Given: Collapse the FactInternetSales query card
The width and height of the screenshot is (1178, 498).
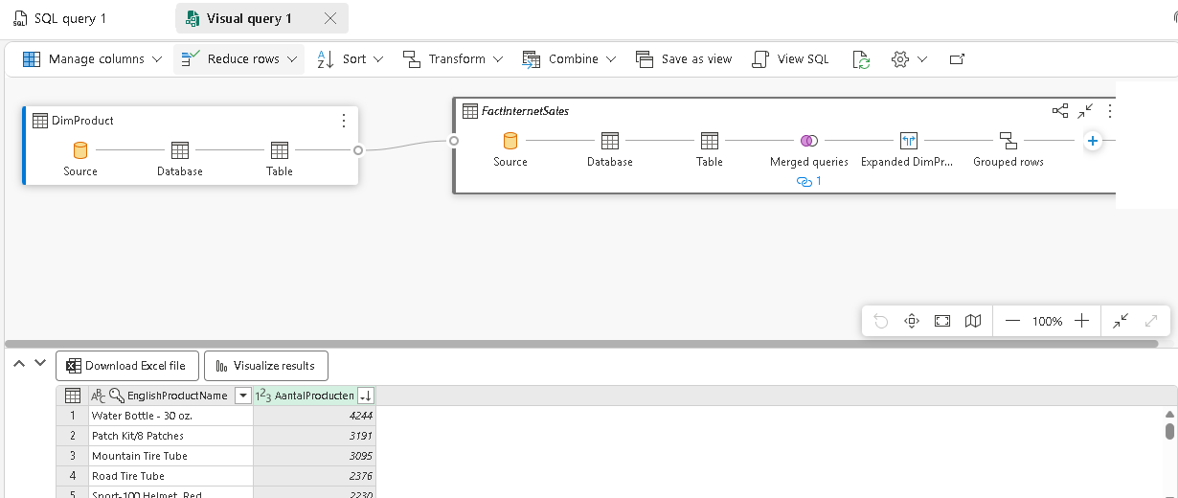Looking at the screenshot, I should coord(1085,111).
